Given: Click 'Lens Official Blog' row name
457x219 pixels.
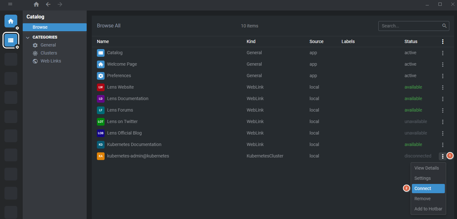Looking at the screenshot, I should tap(124, 133).
